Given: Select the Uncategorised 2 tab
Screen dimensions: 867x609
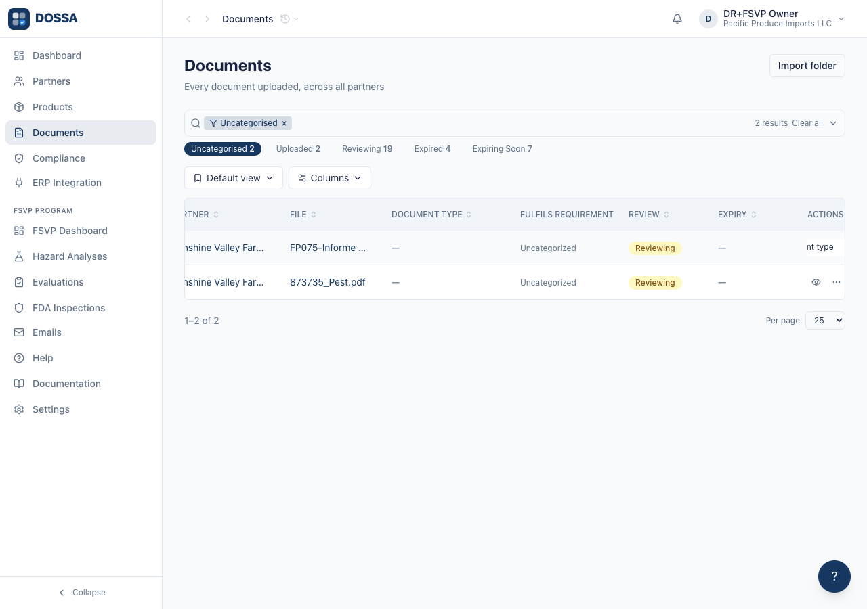Looking at the screenshot, I should click(x=223, y=149).
